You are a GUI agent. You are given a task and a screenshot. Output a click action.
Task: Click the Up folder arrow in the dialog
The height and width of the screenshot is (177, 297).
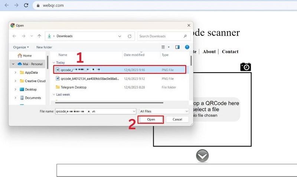[x=39, y=36]
